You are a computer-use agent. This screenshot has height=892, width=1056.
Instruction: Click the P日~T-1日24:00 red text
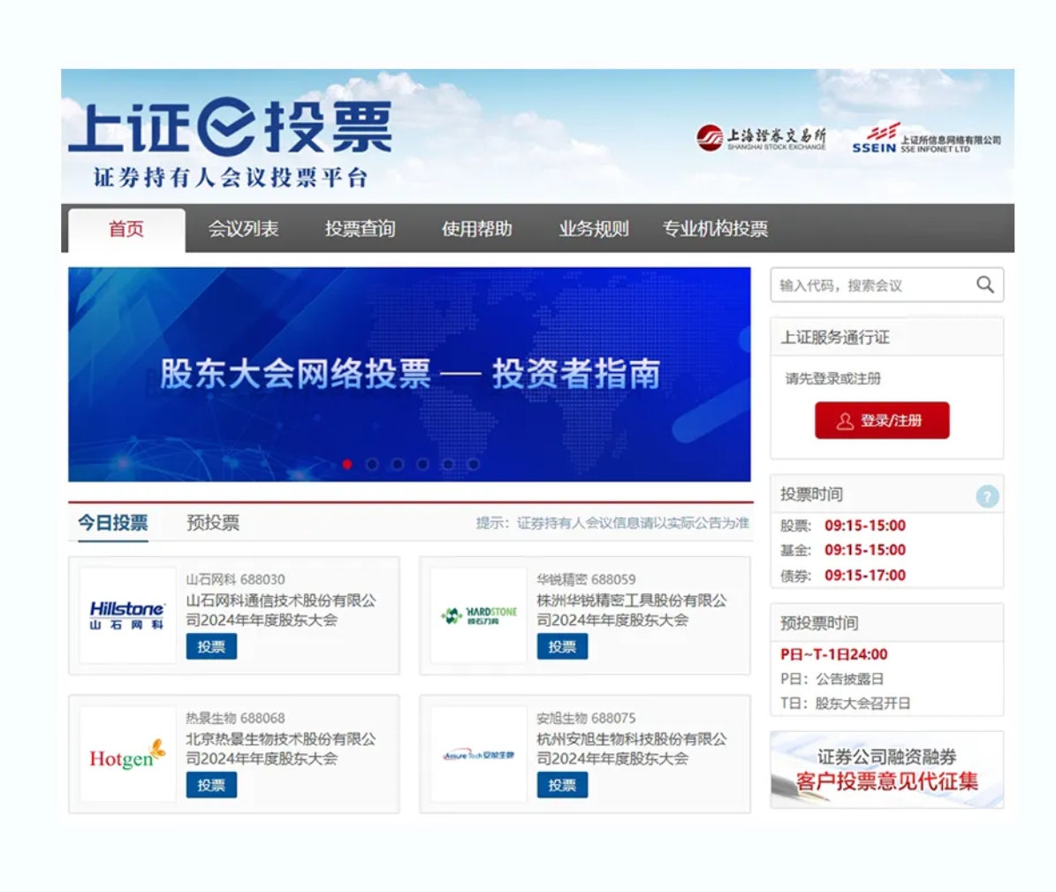[x=834, y=654]
